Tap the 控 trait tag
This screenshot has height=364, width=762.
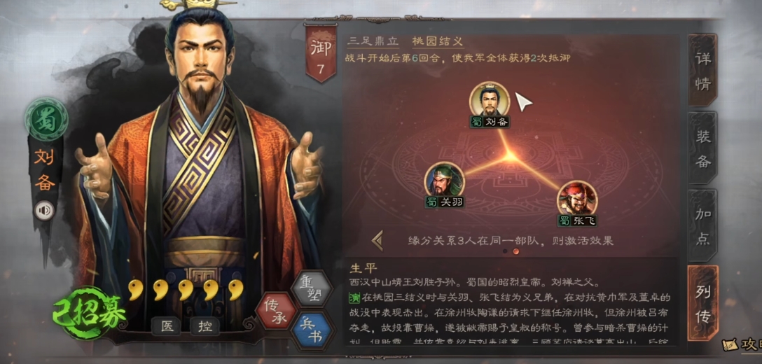tap(204, 327)
